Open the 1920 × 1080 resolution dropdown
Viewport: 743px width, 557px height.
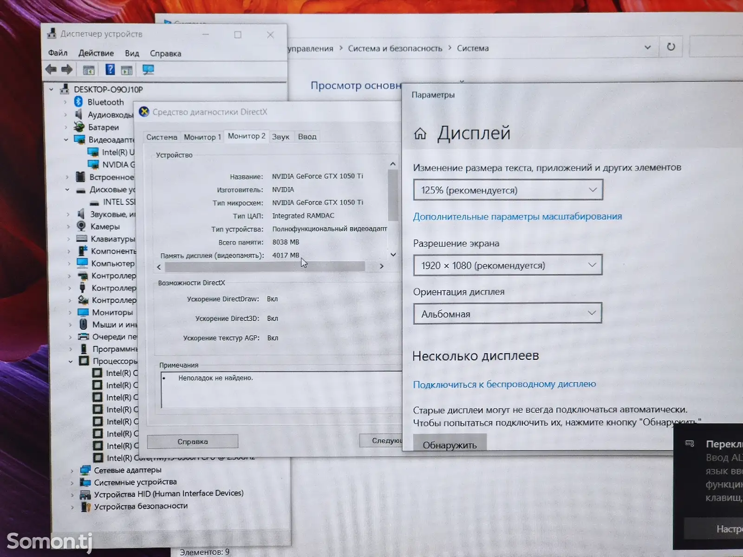pyautogui.click(x=508, y=265)
